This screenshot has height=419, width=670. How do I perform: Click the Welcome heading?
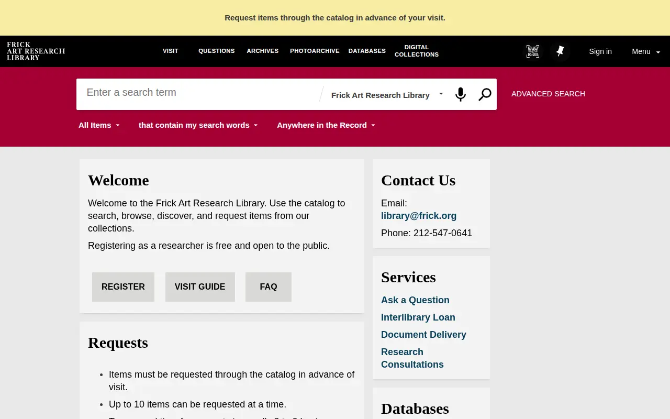pos(118,180)
